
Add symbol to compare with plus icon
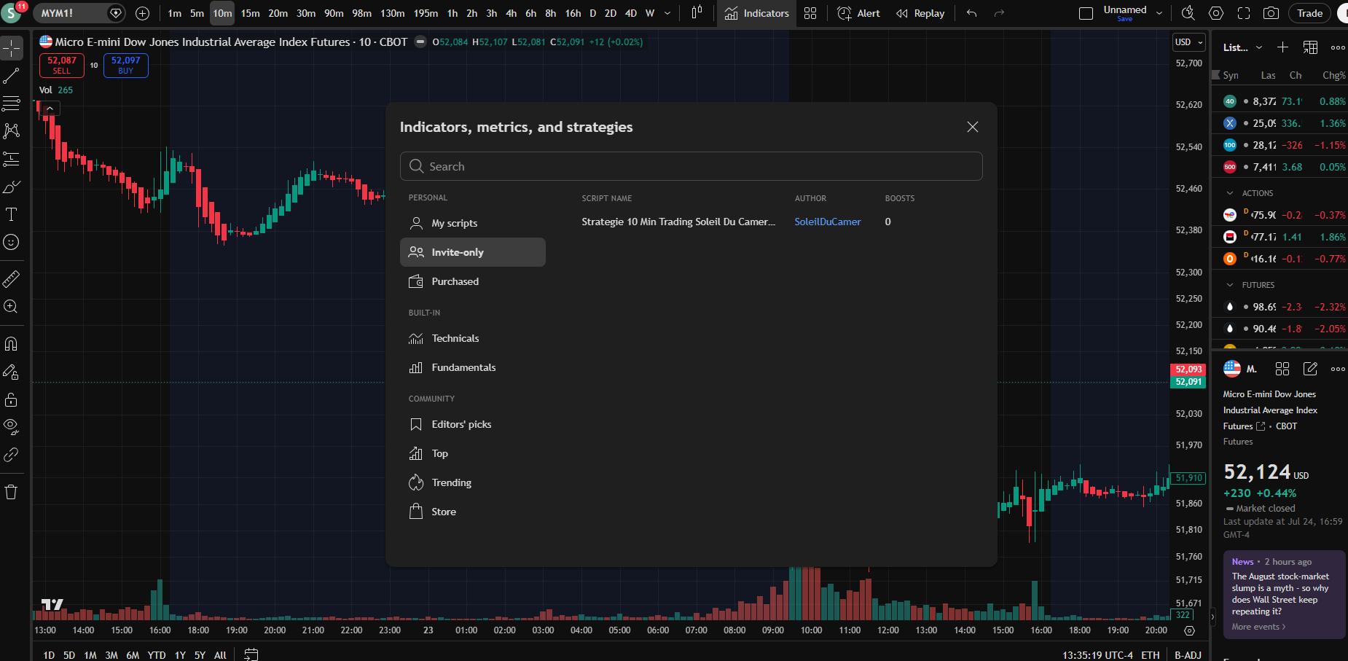tap(143, 13)
